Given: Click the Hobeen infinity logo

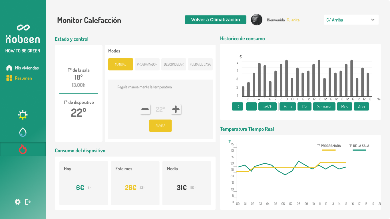Looking at the screenshot, I should point(23,28).
